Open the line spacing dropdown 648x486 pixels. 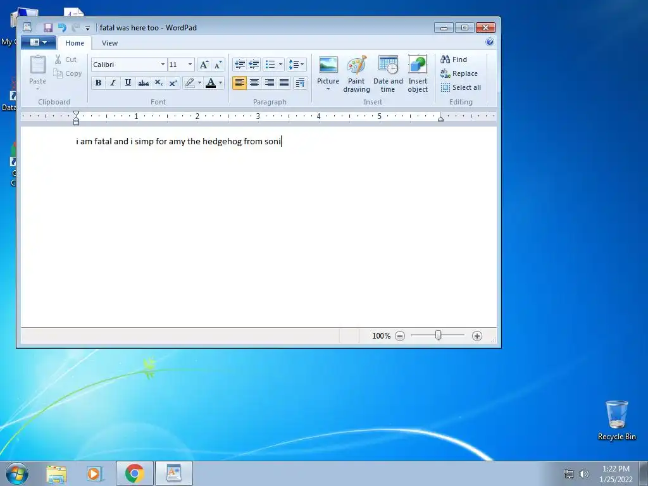[x=296, y=65]
